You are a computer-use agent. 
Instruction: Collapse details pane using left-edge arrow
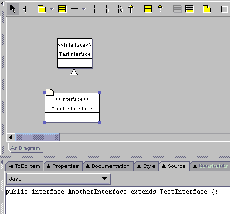[2, 162]
